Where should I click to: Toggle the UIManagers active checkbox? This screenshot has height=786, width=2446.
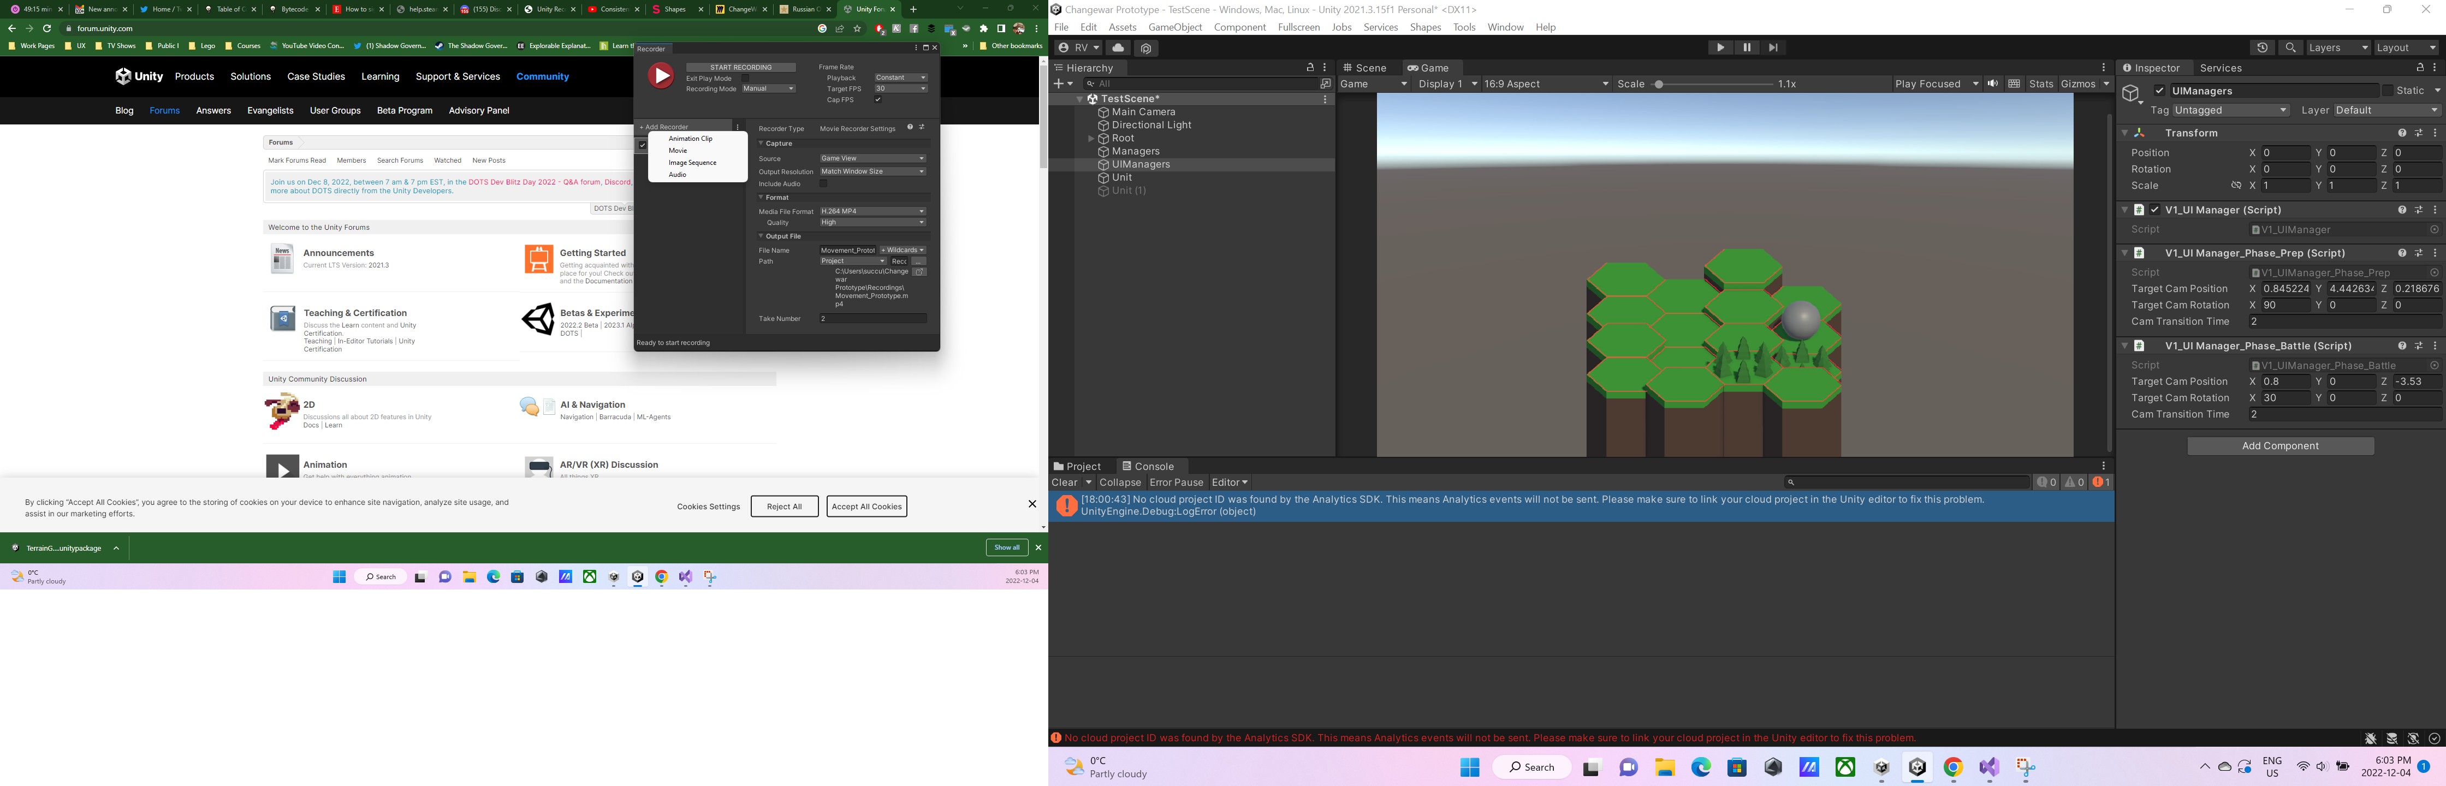click(x=2159, y=91)
